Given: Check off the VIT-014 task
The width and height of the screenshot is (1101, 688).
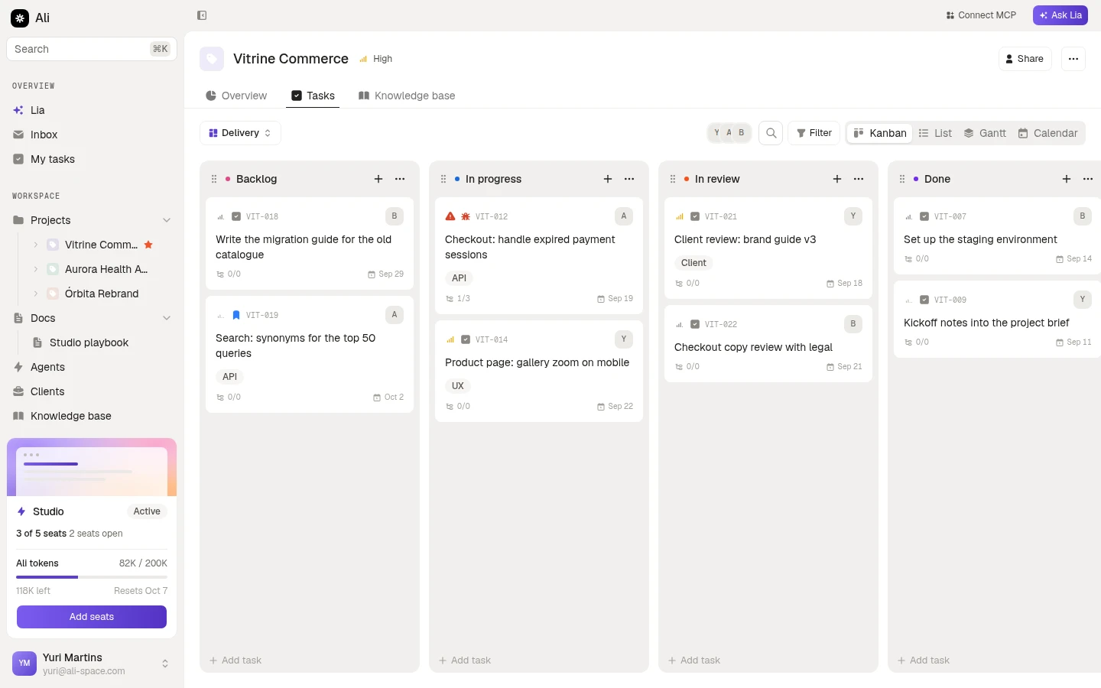Looking at the screenshot, I should coord(466,339).
